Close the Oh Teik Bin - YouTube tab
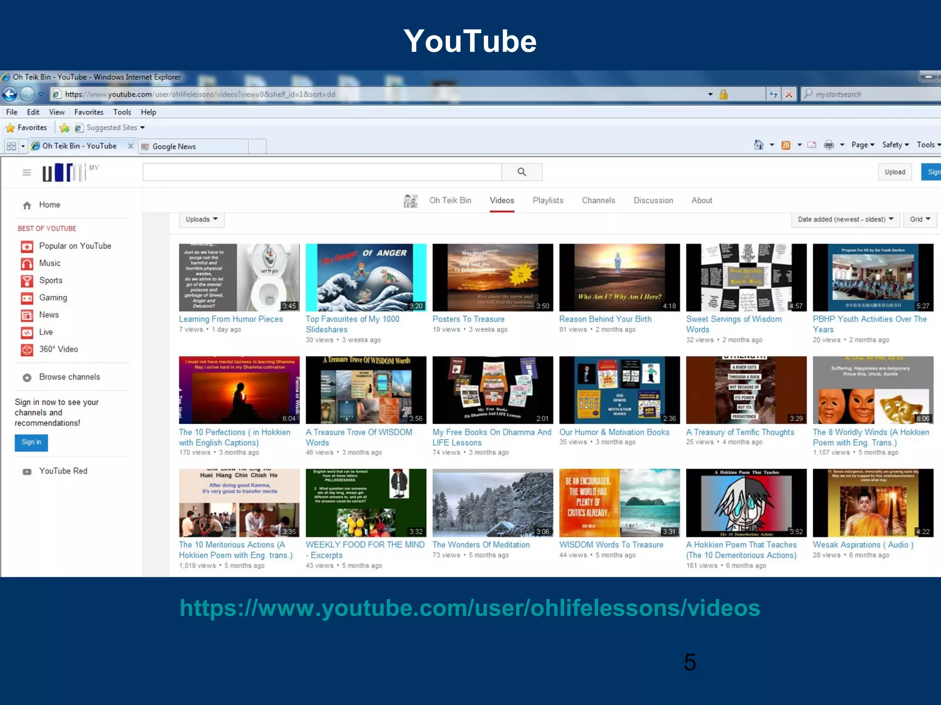941x705 pixels. [130, 146]
